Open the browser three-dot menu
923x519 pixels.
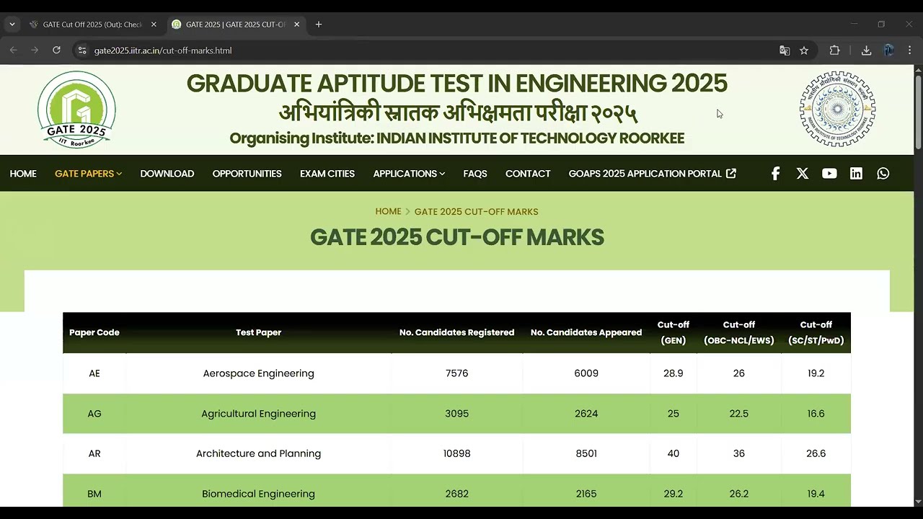click(909, 50)
